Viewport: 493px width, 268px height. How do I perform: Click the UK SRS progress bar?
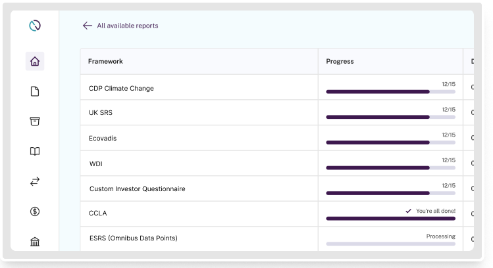[x=390, y=117]
